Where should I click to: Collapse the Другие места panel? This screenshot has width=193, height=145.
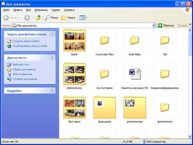[52, 57]
